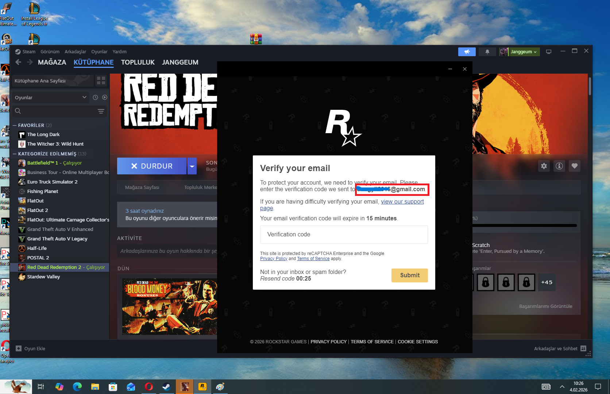Click the Resend code text
Screen dimensions: 610x394
[277, 279]
